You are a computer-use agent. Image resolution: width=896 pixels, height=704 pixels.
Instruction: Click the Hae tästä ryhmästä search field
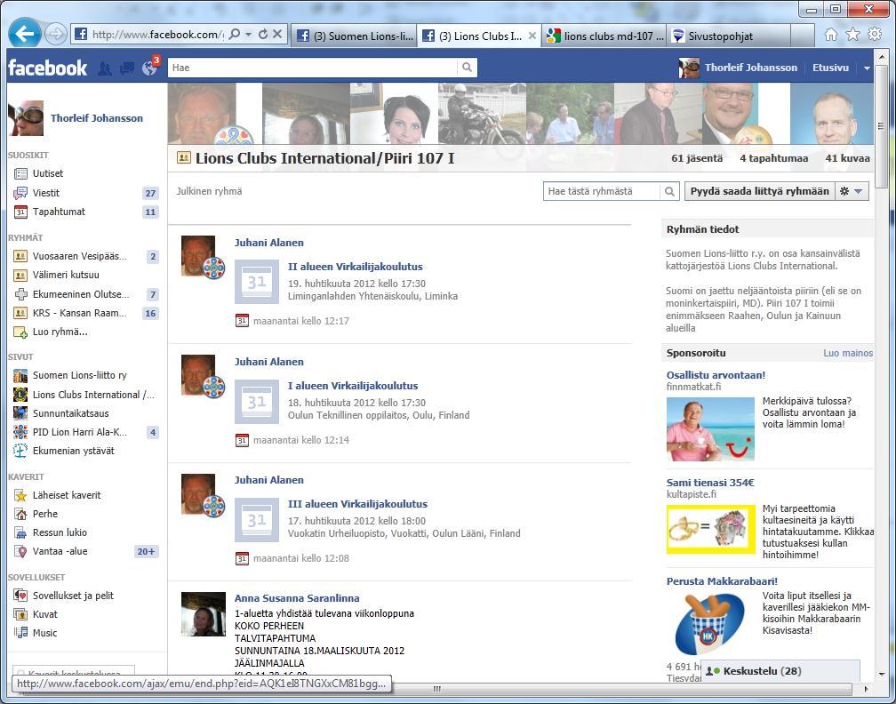602,191
